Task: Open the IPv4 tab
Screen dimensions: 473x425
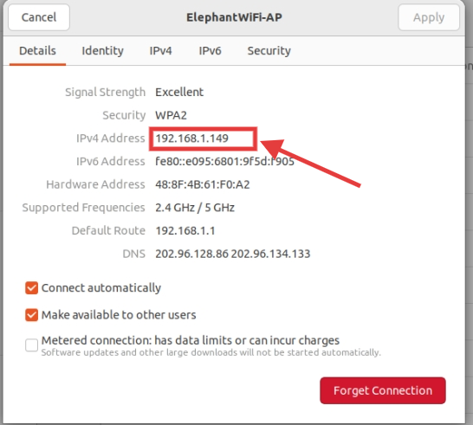Action: pos(160,51)
